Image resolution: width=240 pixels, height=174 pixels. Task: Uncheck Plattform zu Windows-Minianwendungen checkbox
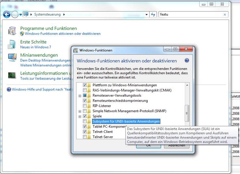[x=85, y=85]
